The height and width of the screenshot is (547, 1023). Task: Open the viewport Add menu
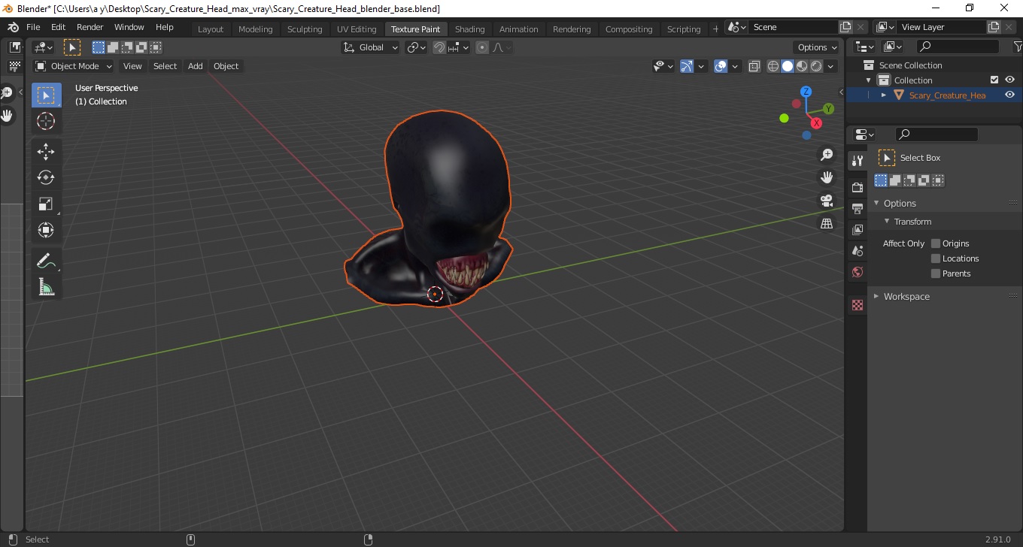point(196,66)
